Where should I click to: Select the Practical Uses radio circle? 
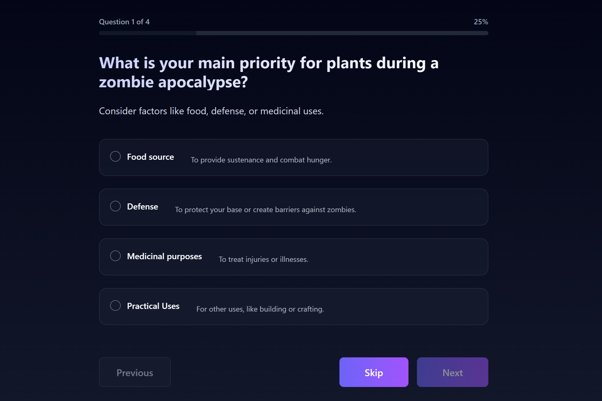(x=115, y=306)
